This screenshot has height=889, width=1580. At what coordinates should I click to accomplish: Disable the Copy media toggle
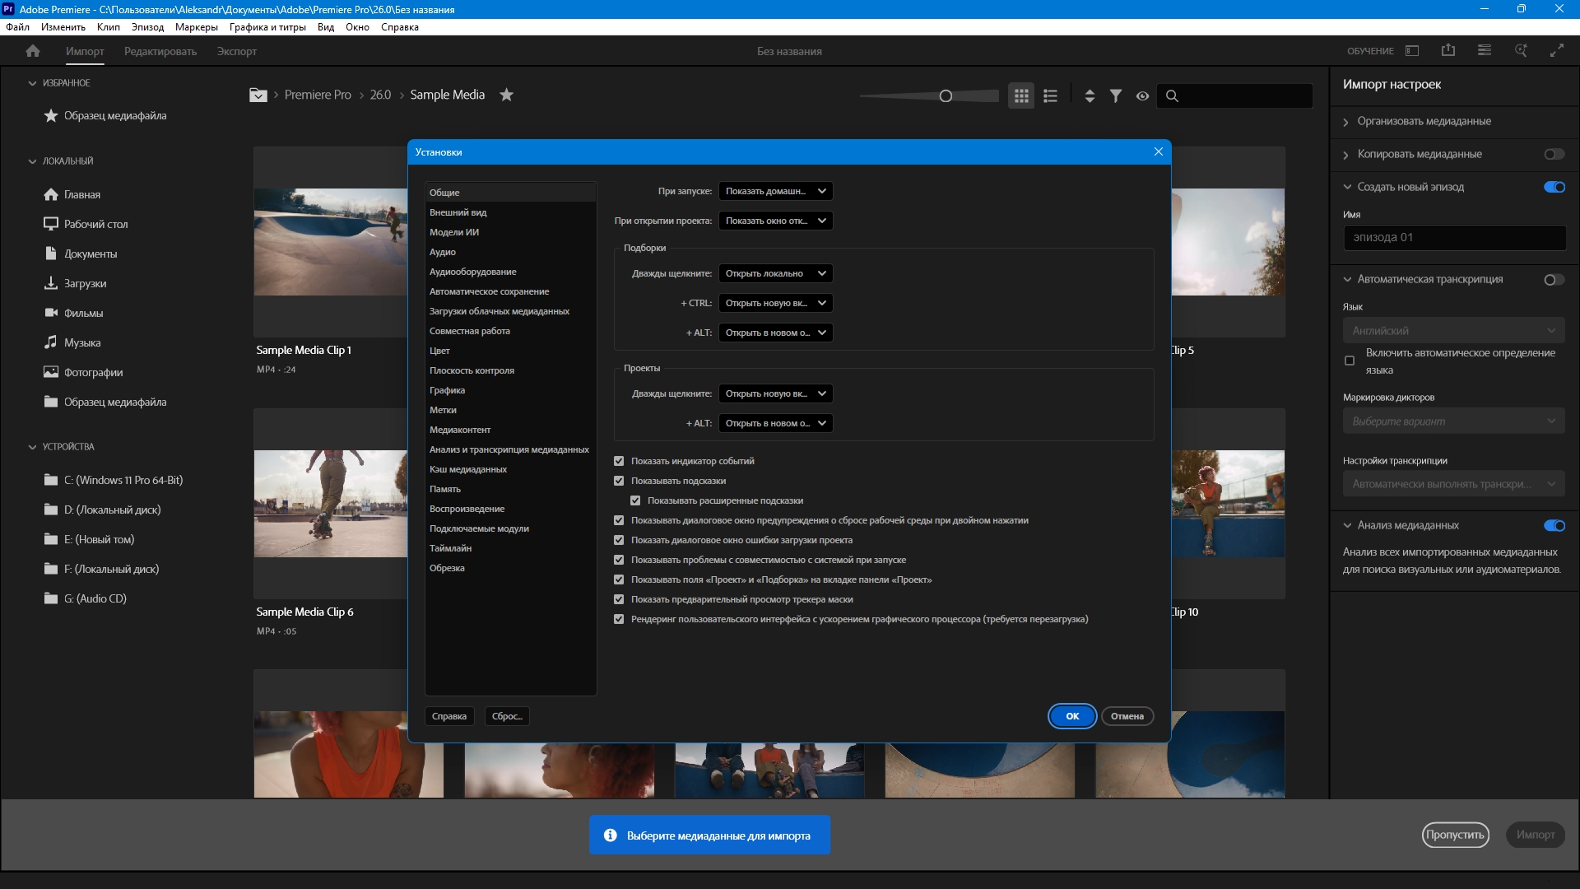pyautogui.click(x=1554, y=154)
